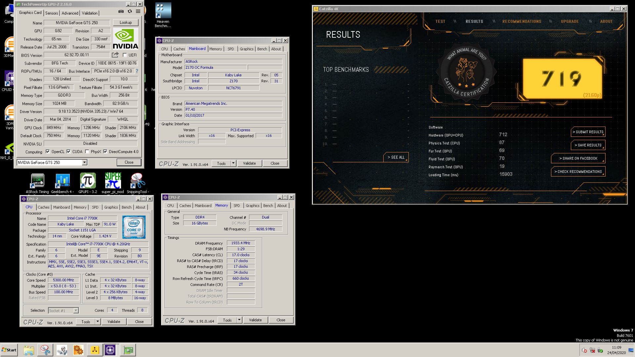Open SPD tab in Mainboard CPU-Z window
Viewport: 635px width, 357px height.
pyautogui.click(x=231, y=49)
